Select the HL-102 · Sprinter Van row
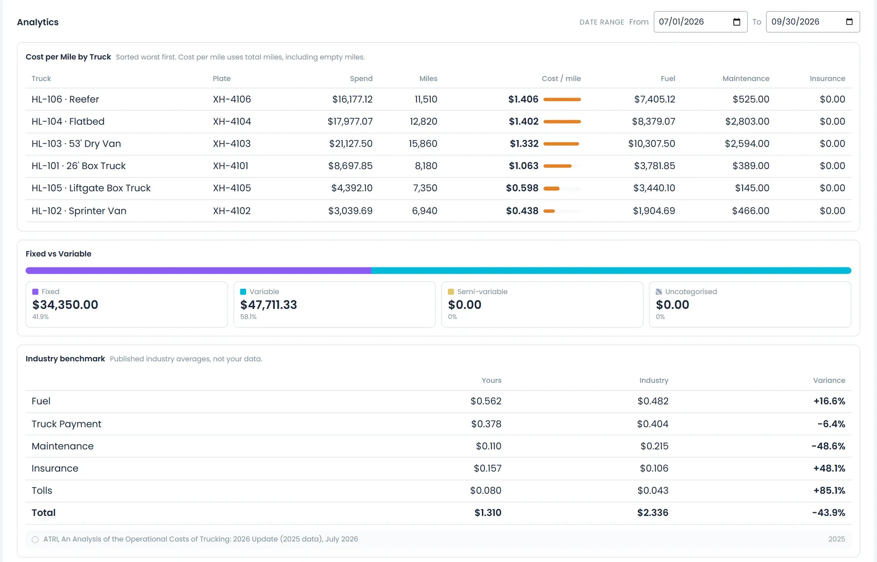Viewport: 877px width, 562px height. click(438, 211)
